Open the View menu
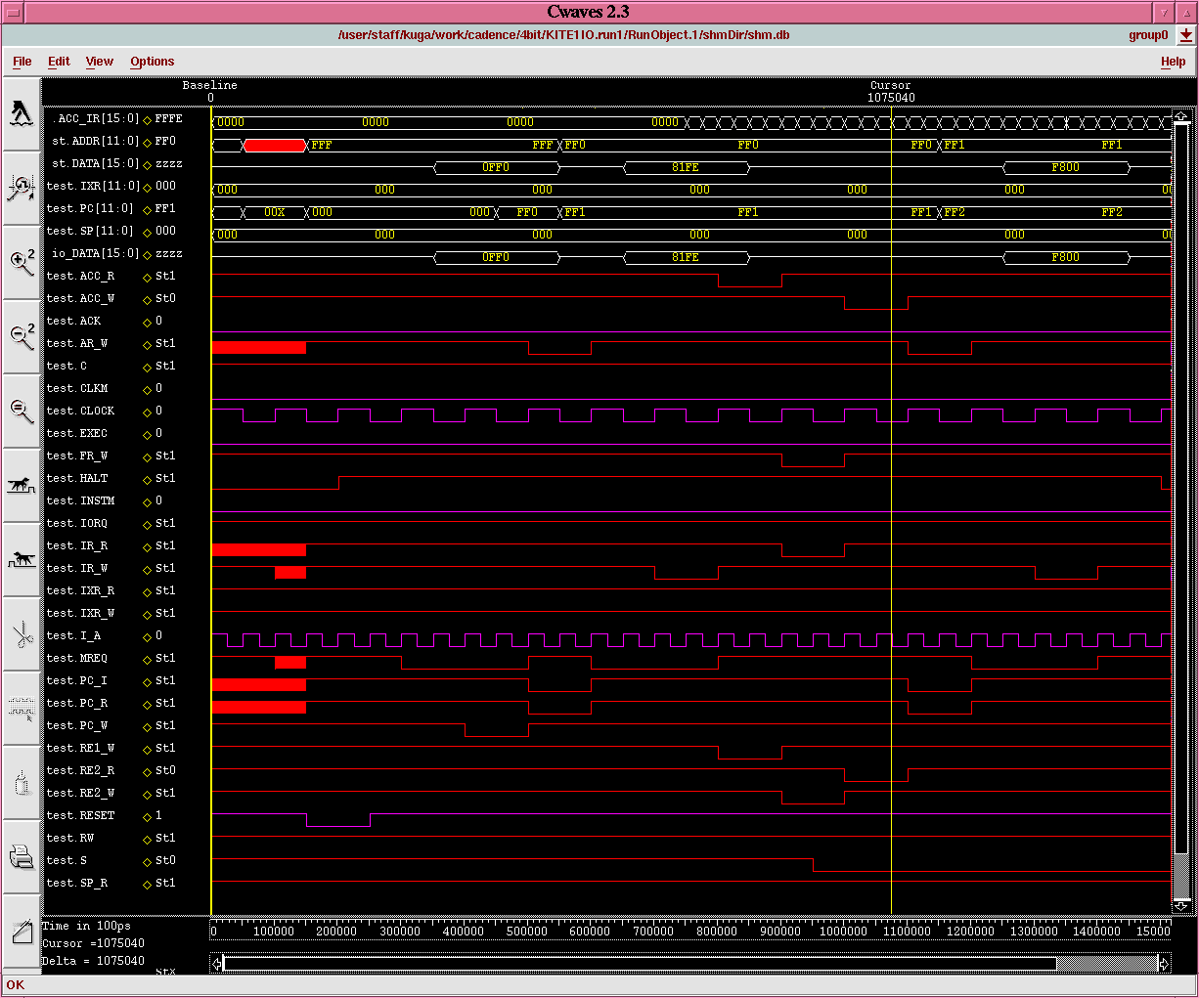The image size is (1199, 998). [99, 61]
